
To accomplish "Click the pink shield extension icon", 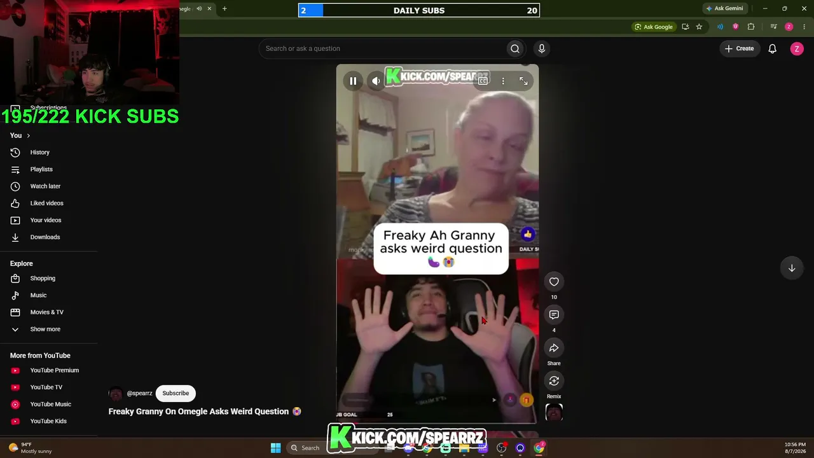I will coord(735,27).
